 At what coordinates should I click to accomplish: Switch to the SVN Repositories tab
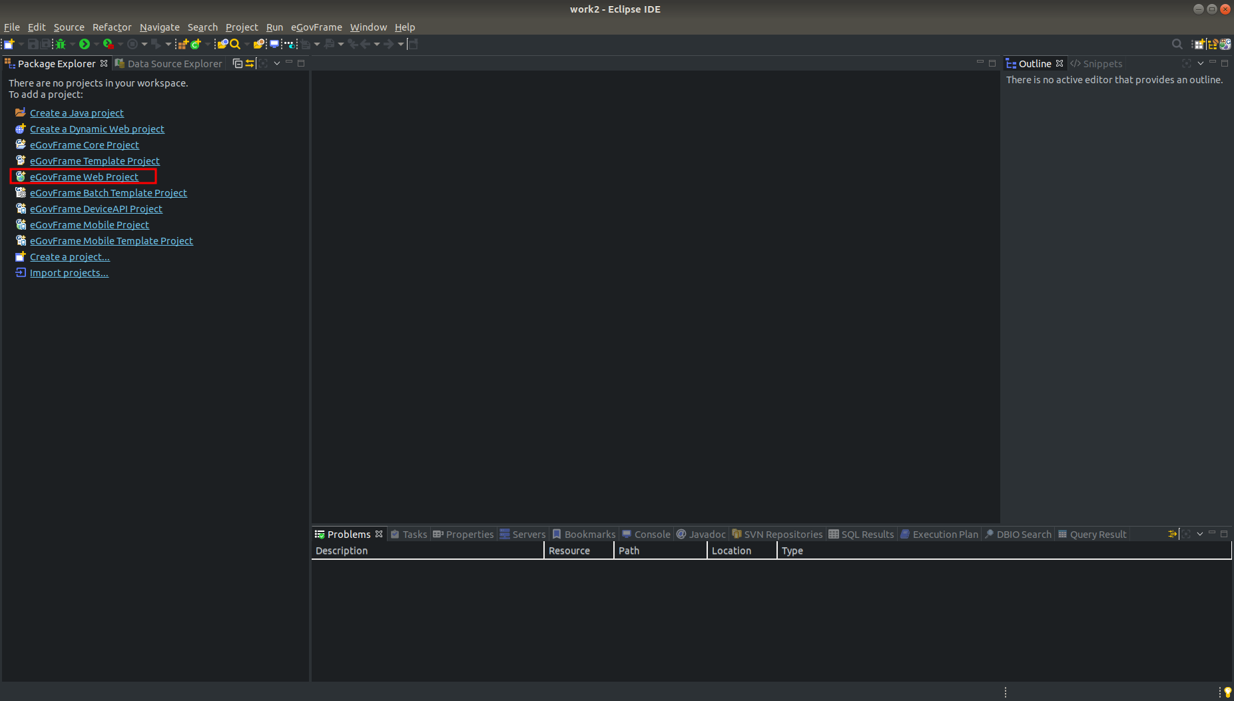[x=777, y=534]
